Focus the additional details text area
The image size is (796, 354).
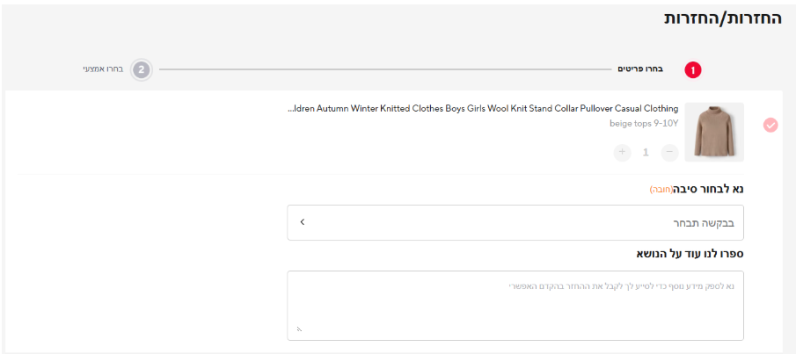515,305
